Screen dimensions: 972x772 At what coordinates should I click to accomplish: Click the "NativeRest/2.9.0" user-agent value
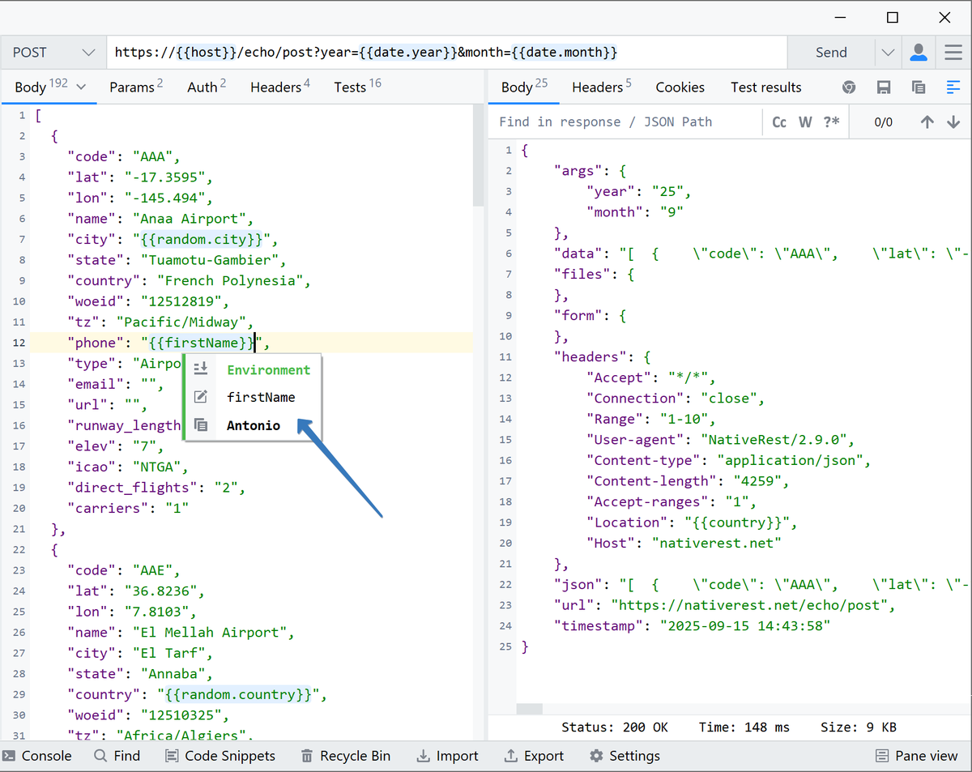tap(779, 440)
